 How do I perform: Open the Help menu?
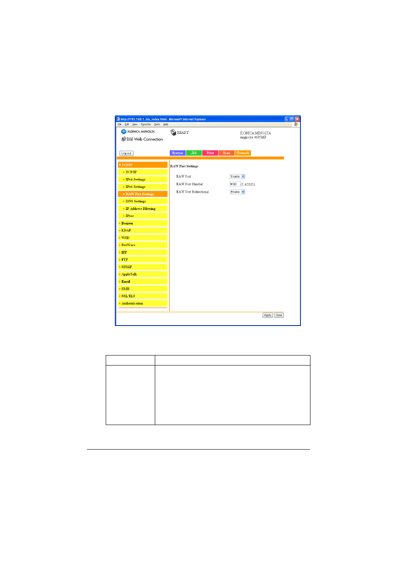pyautogui.click(x=166, y=124)
